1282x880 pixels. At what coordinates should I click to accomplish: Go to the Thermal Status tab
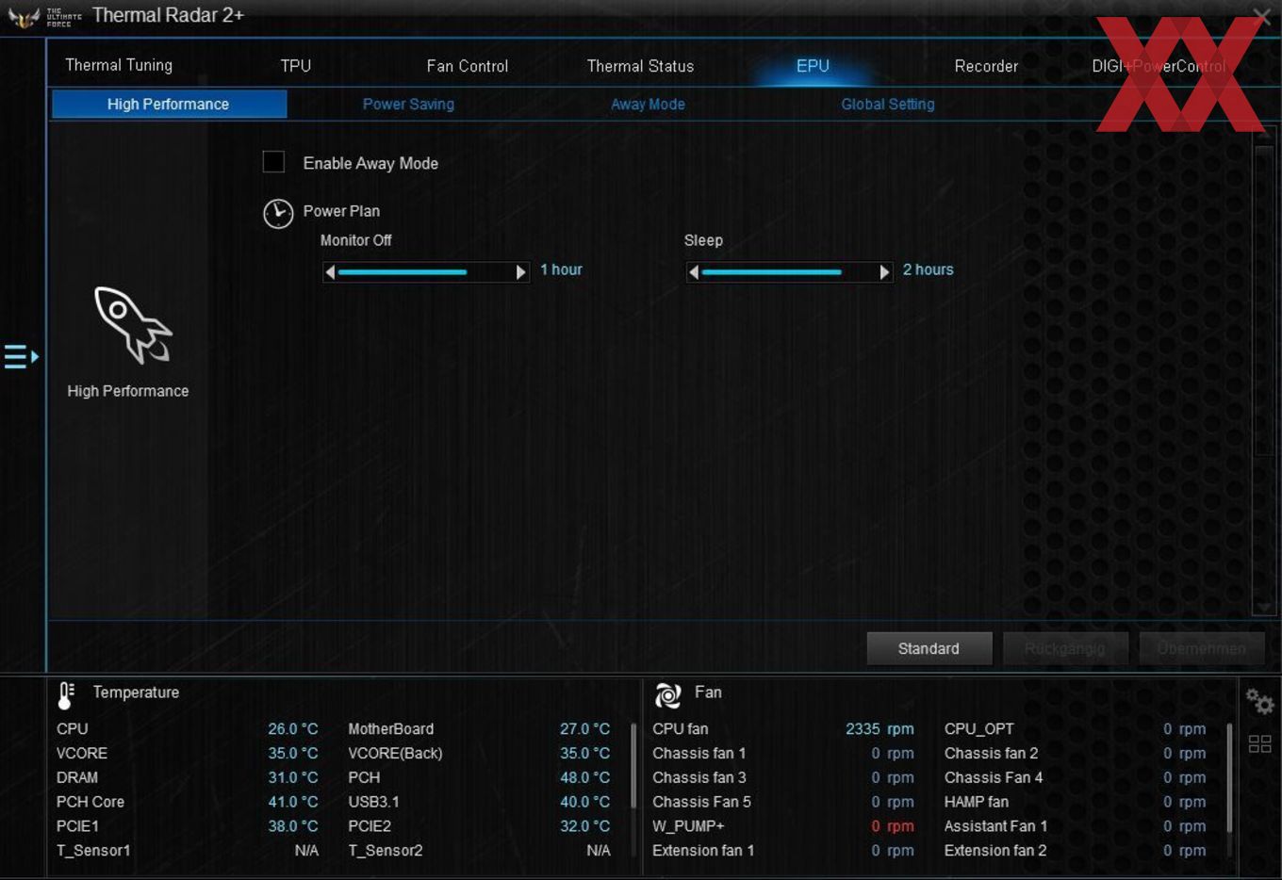640,66
